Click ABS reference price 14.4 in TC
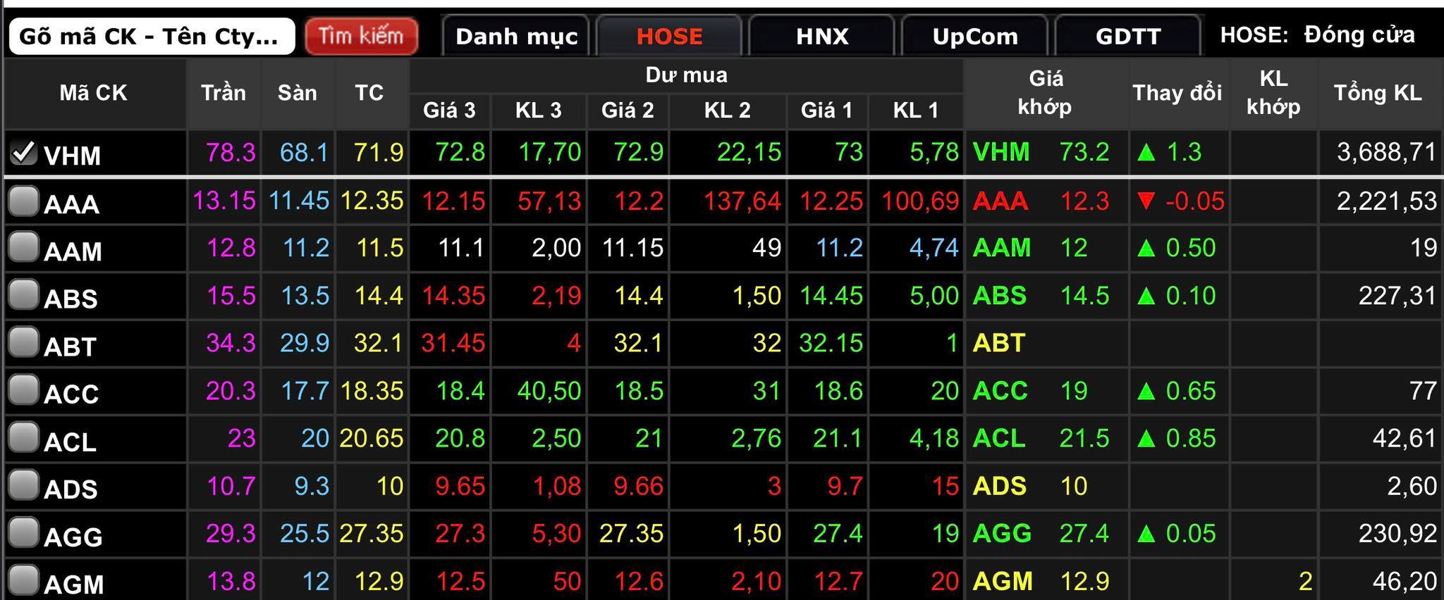Image resolution: width=1444 pixels, height=600 pixels. pos(379,296)
